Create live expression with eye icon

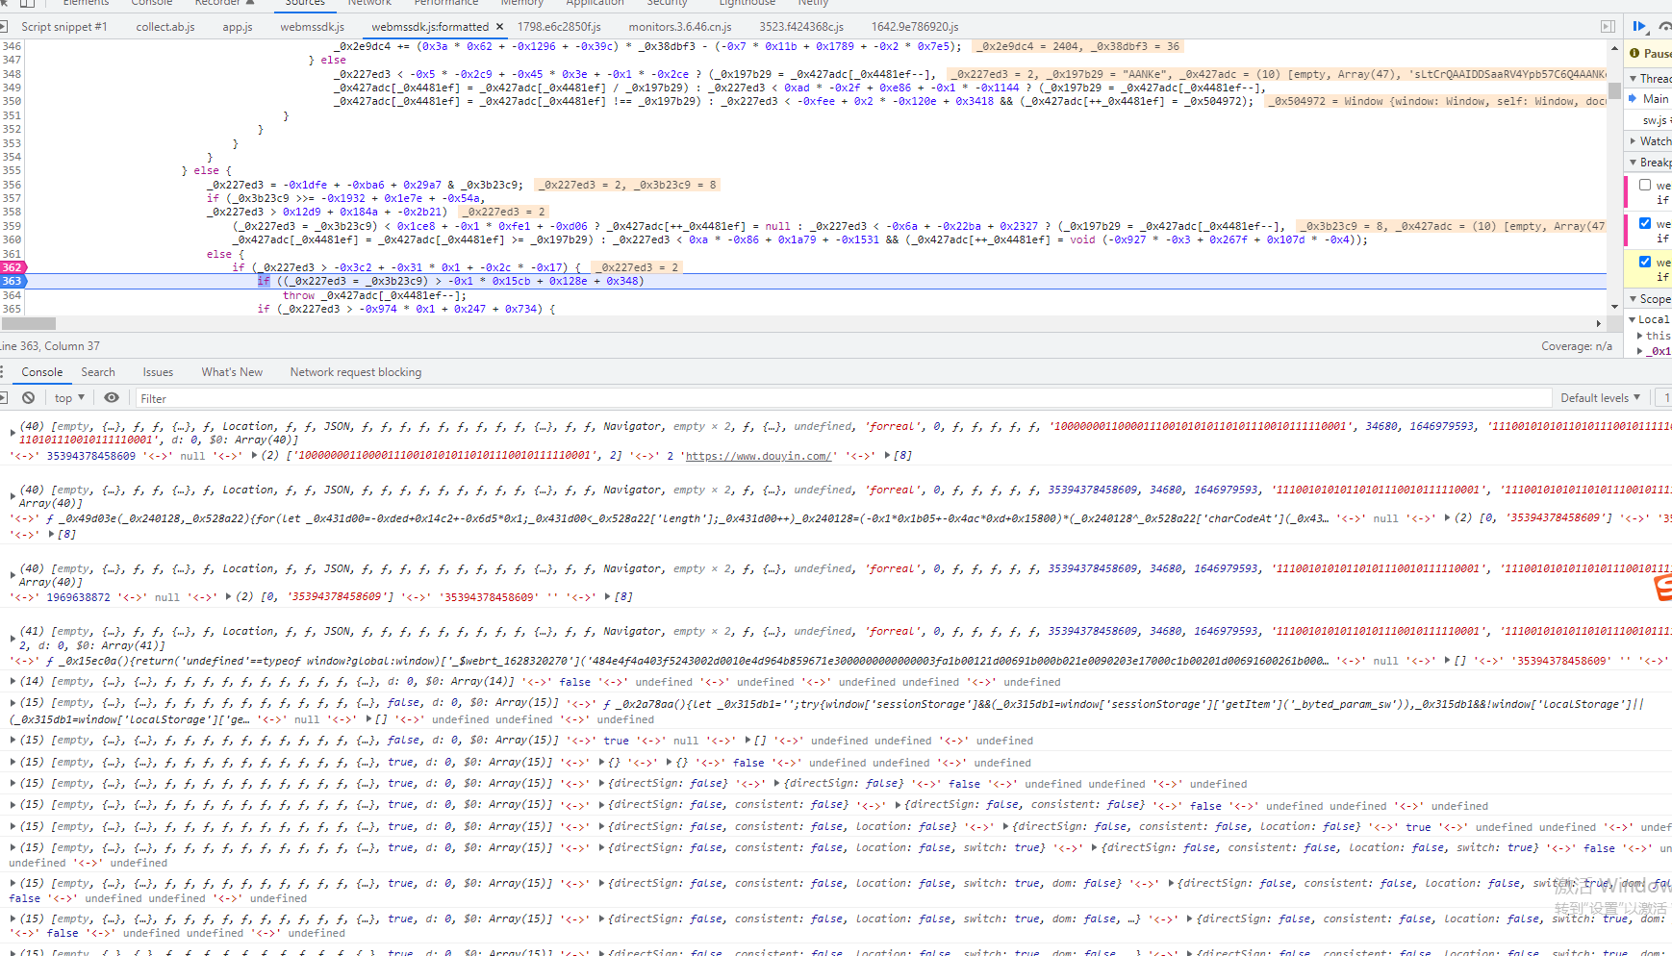(x=112, y=397)
